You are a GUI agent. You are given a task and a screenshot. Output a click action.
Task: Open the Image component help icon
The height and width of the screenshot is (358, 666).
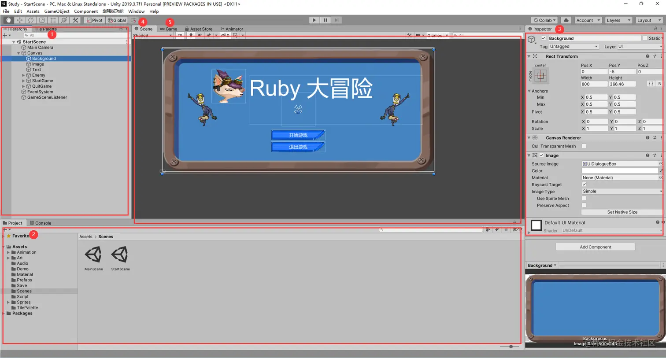(647, 155)
